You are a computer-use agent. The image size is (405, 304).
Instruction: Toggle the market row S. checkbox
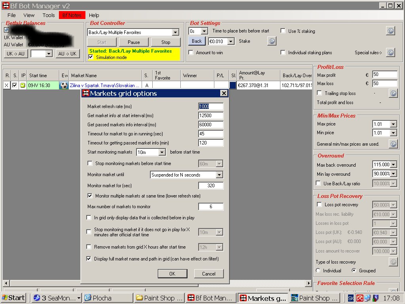click(x=15, y=85)
